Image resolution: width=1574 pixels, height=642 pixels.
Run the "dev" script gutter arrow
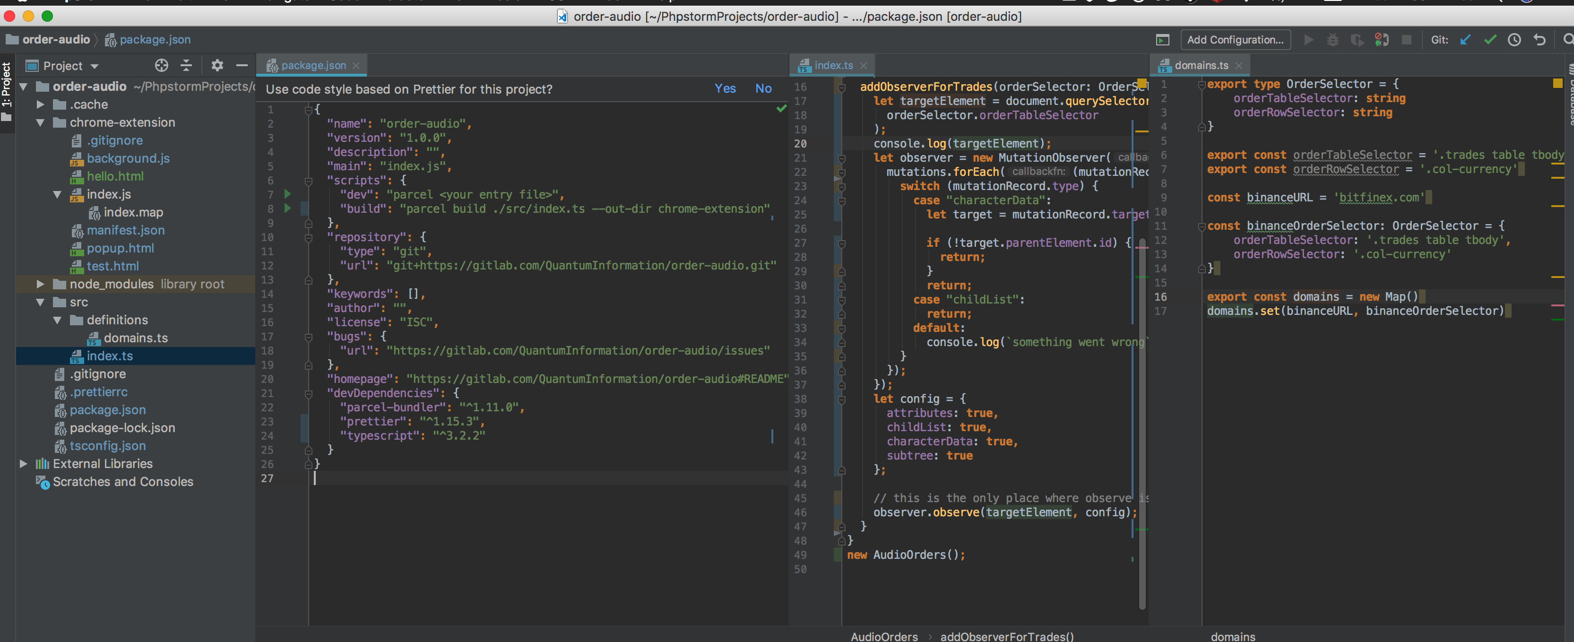(287, 194)
